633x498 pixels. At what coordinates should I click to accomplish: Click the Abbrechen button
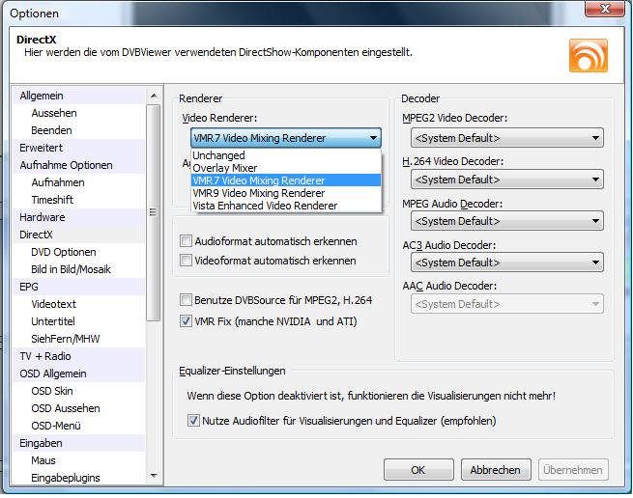(496, 470)
